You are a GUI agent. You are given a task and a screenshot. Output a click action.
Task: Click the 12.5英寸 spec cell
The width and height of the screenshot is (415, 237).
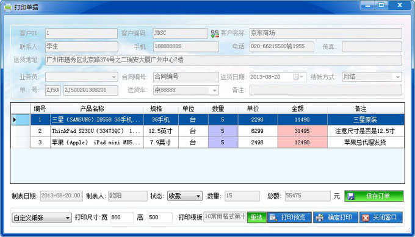[161, 131]
